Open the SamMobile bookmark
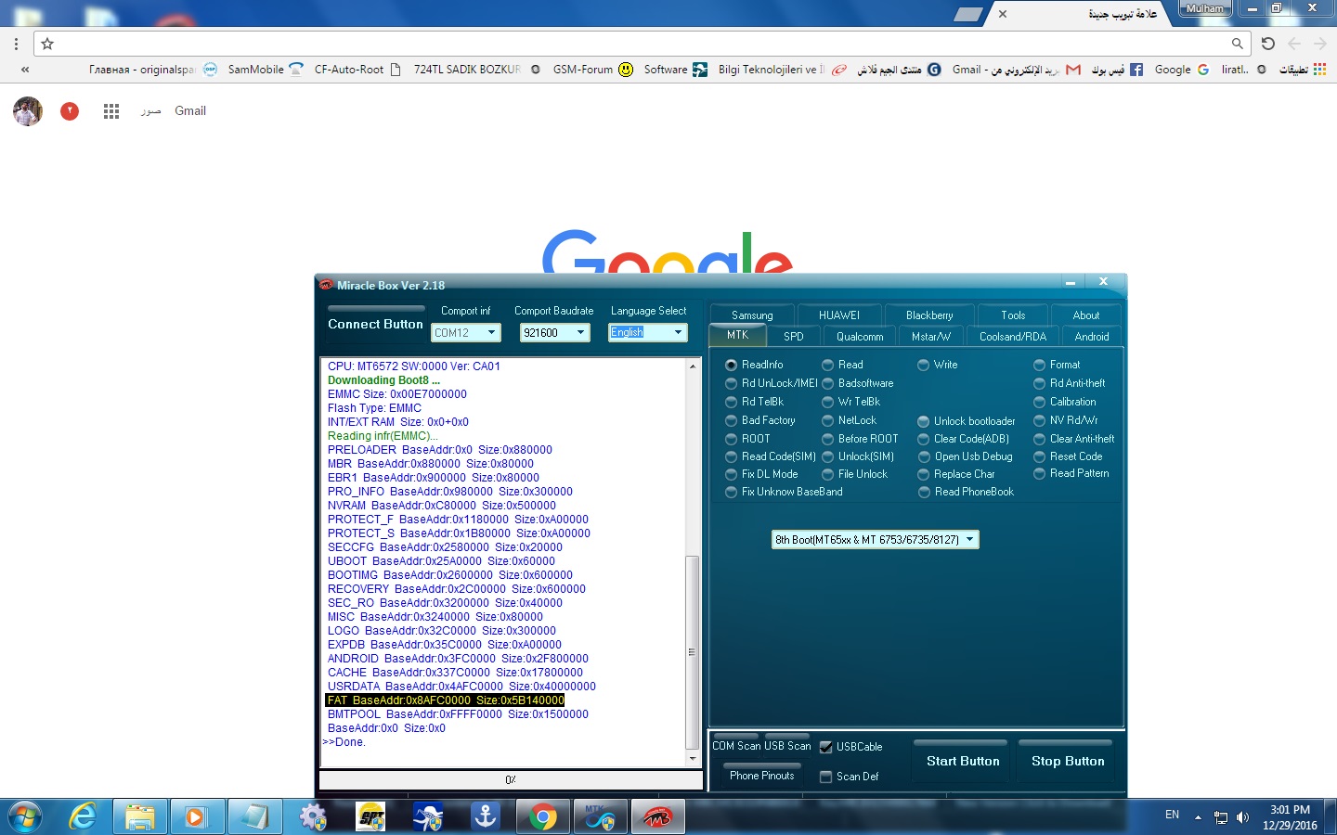This screenshot has width=1337, height=835. coord(265,70)
